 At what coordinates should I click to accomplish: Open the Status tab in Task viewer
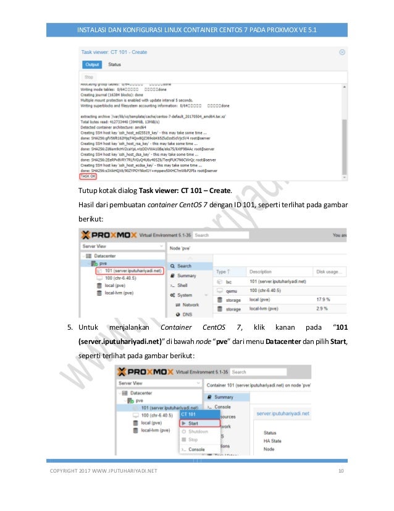(x=114, y=64)
